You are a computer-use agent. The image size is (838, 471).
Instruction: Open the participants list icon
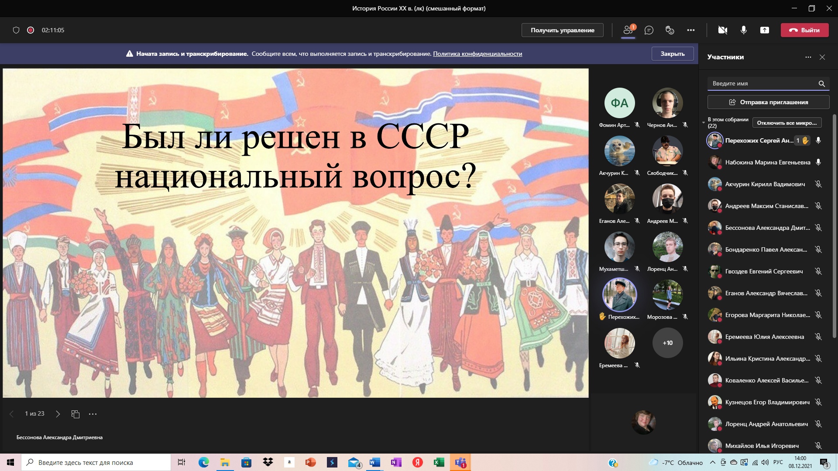click(628, 30)
